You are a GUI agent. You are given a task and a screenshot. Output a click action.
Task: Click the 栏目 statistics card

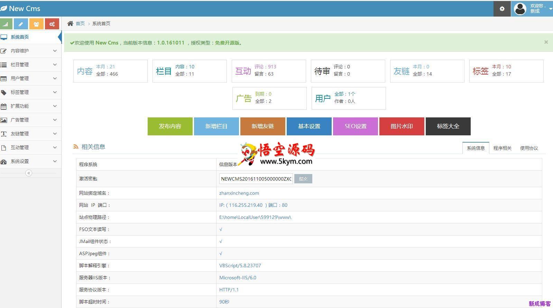tap(190, 71)
